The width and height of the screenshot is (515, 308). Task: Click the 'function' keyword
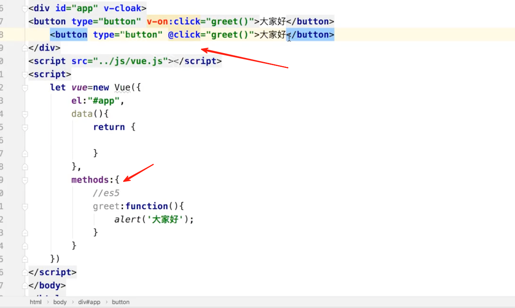pos(146,206)
